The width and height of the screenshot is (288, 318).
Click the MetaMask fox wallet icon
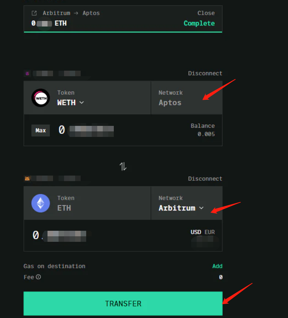tap(27, 179)
